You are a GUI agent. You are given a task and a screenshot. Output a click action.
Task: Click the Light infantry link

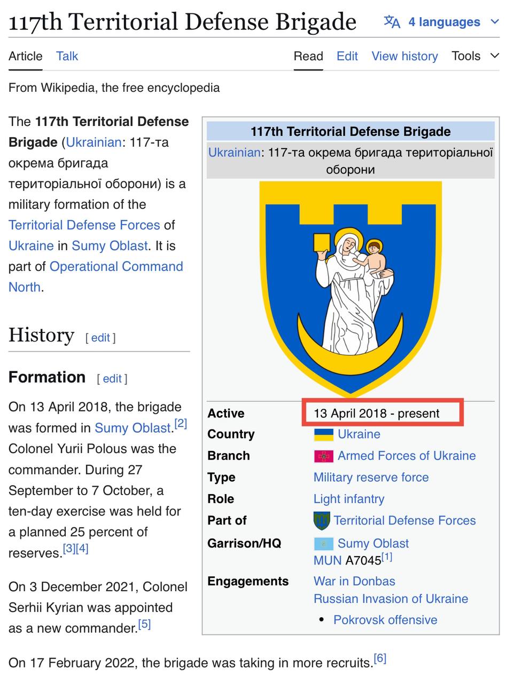349,499
